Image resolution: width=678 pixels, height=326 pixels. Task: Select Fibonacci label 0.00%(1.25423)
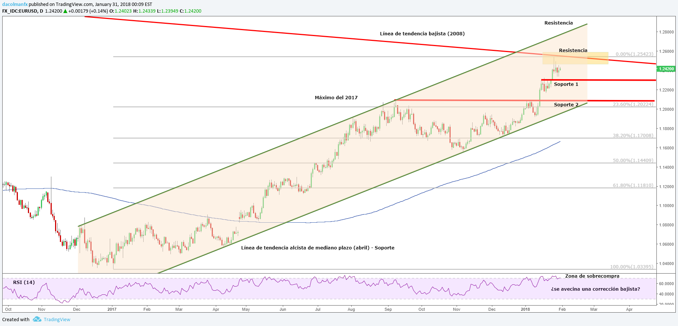634,54
